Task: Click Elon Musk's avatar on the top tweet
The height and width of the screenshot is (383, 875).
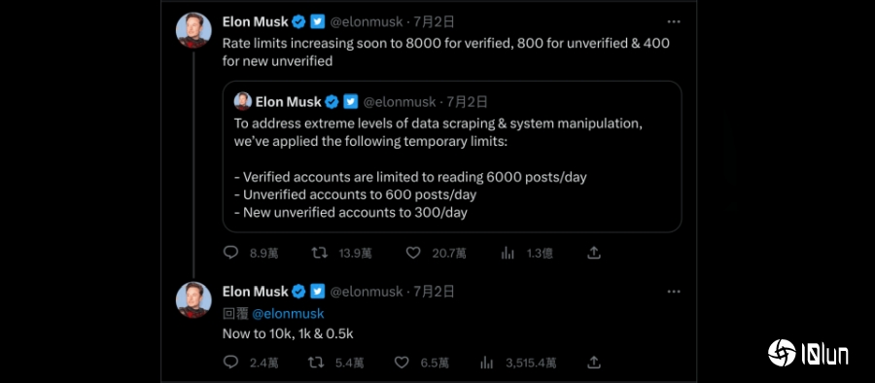Action: pyautogui.click(x=193, y=29)
